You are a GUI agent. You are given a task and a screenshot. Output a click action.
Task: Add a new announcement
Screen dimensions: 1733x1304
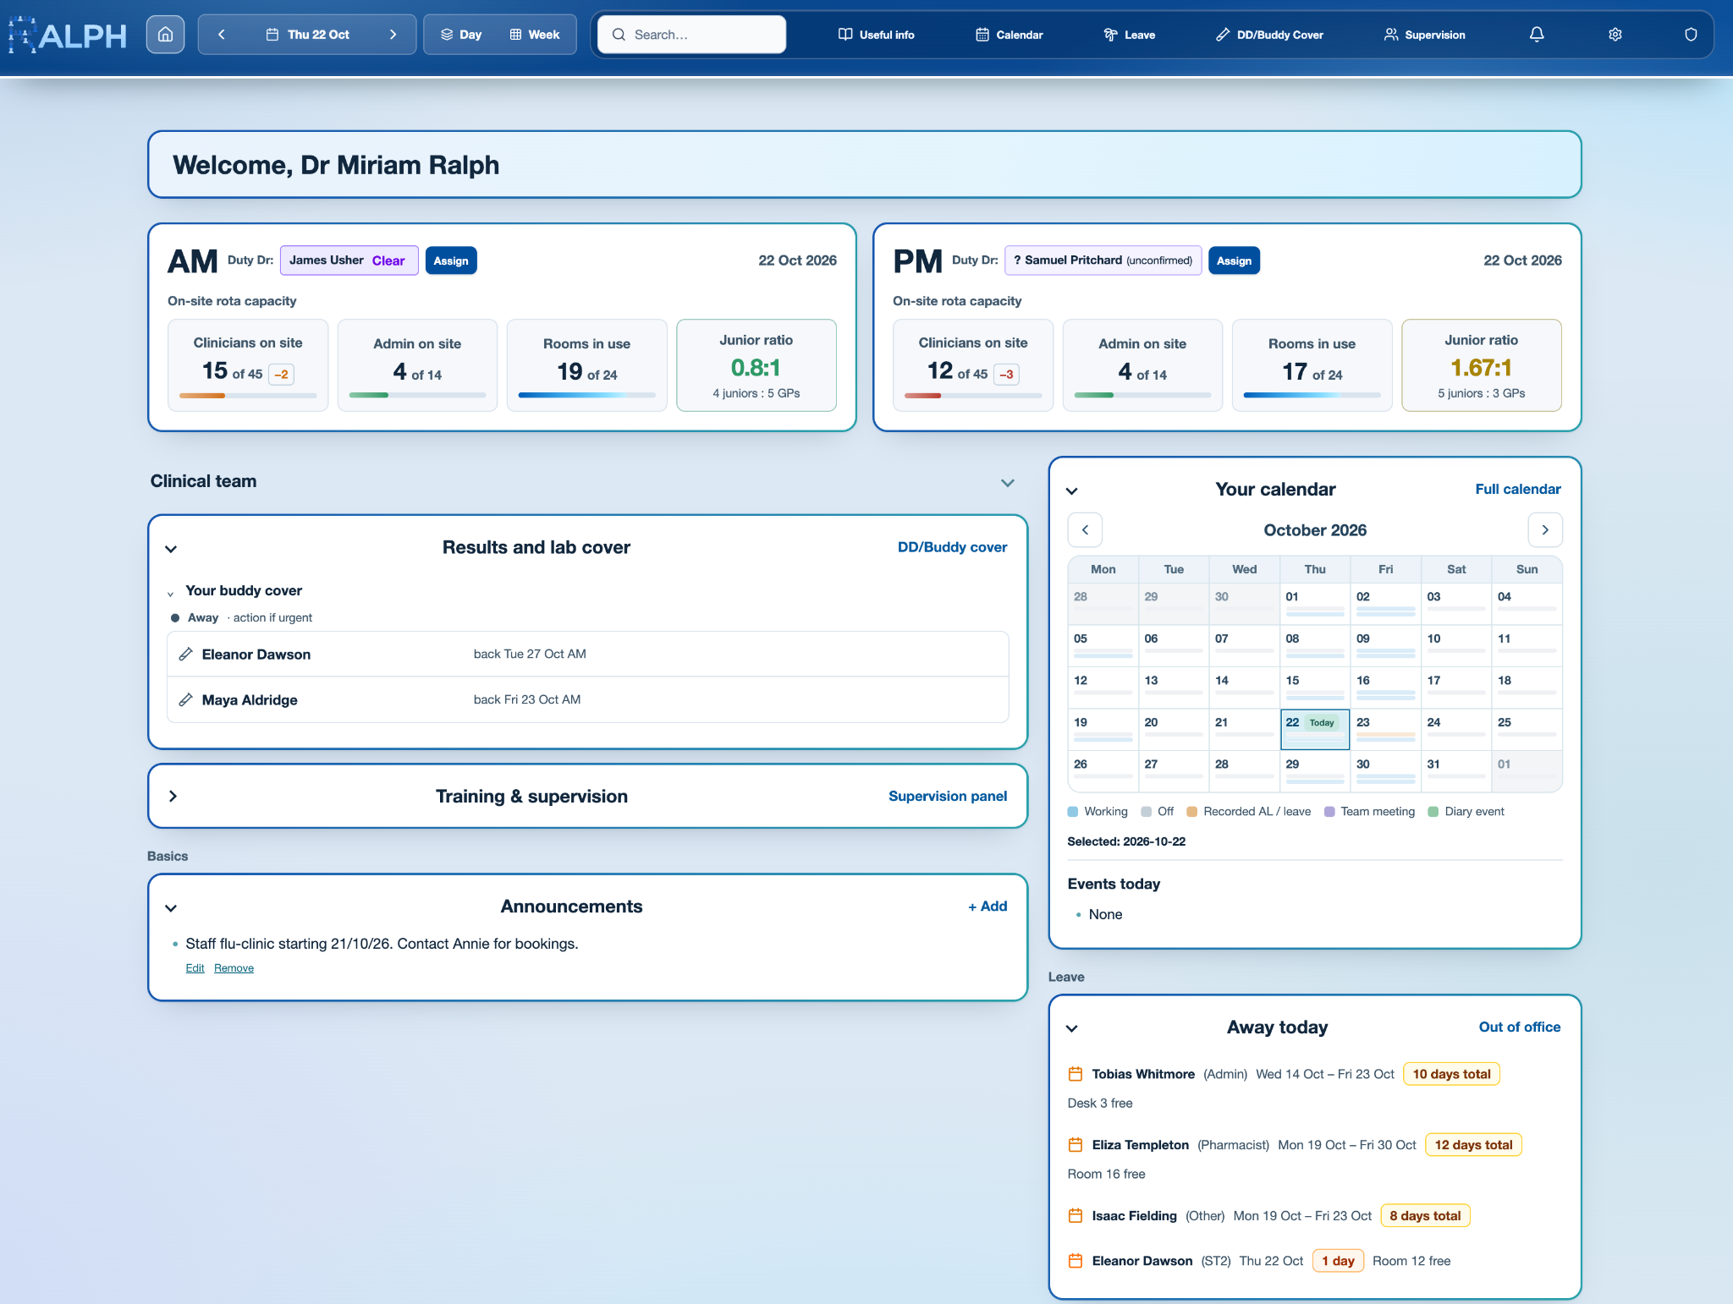(x=988, y=906)
